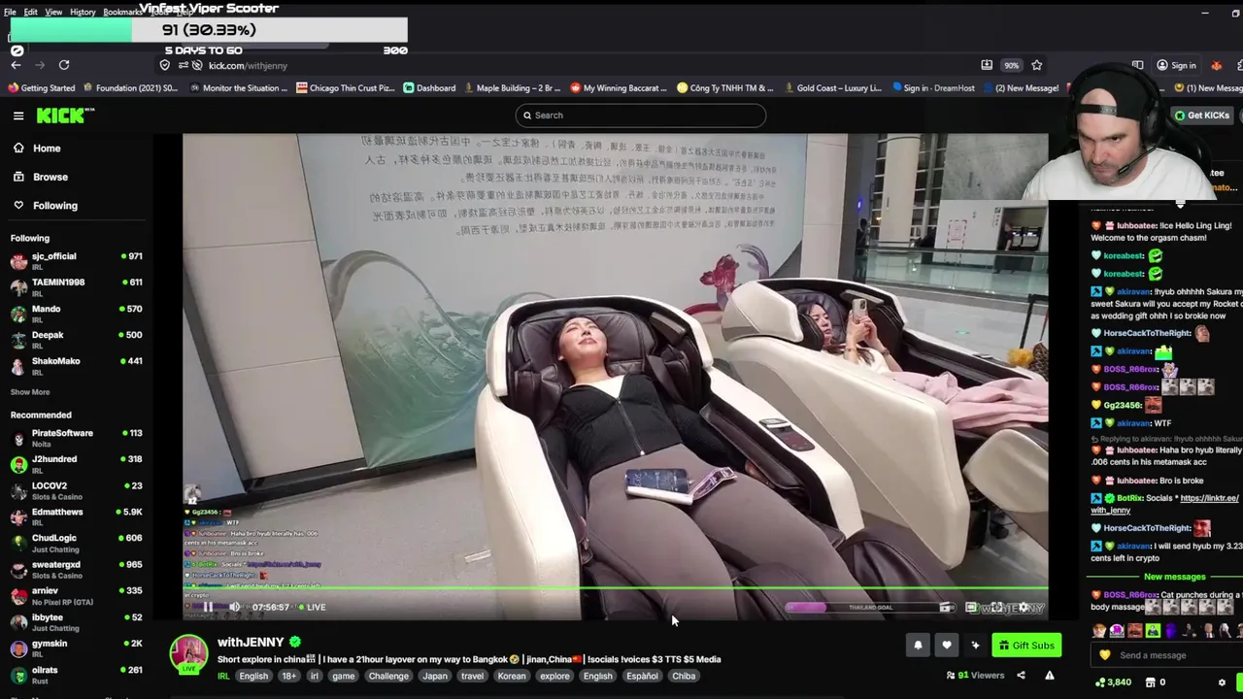
Task: Open LOCOV2 recommended channel
Action: pyautogui.click(x=76, y=489)
